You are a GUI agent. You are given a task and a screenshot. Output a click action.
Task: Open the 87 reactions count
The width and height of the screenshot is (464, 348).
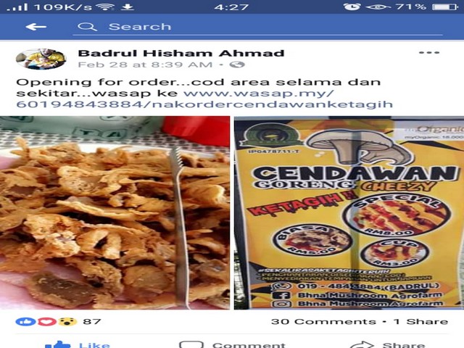[92, 322]
